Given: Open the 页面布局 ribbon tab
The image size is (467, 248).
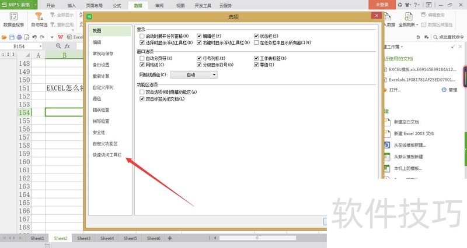Looking at the screenshot, I should (94, 5).
